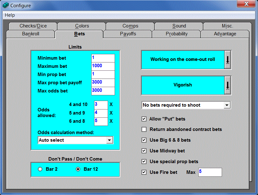Open the Odds calculation method dropdown

pyautogui.click(x=109, y=140)
